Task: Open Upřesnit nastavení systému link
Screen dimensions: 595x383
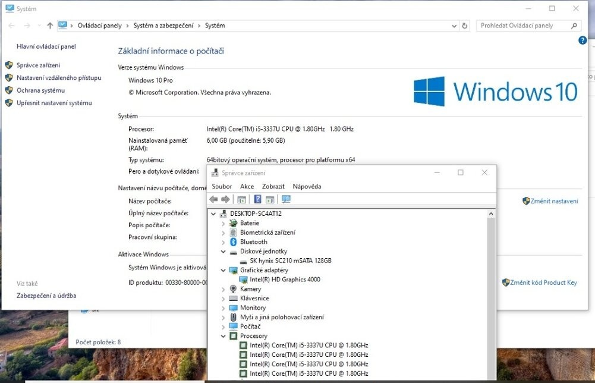Action: (x=54, y=103)
